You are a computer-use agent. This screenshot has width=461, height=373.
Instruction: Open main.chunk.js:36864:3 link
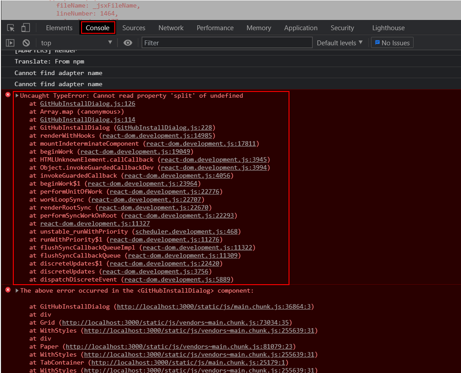coord(214,306)
